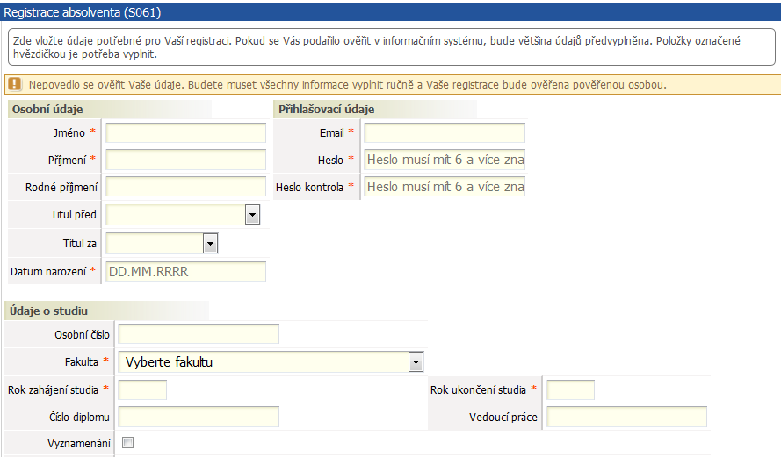Viewport: 781px width, 457px height.
Task: Open the Vyberte fakultu dropdown
Action: pyautogui.click(x=271, y=362)
